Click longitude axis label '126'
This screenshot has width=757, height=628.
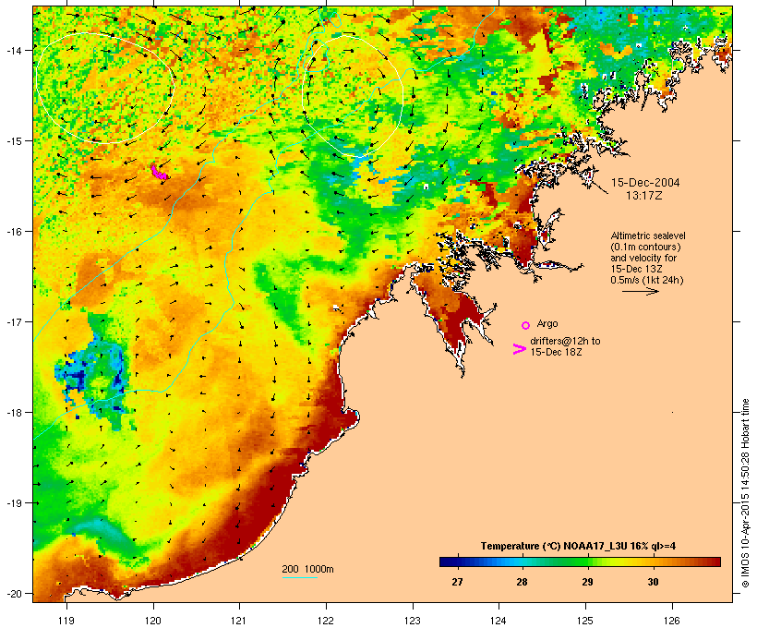tap(671, 621)
